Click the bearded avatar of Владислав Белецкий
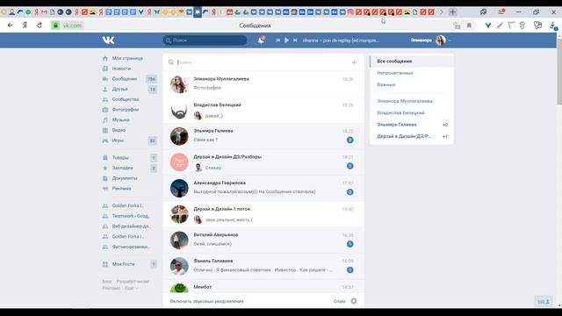This screenshot has height=316, width=562. coord(179,111)
